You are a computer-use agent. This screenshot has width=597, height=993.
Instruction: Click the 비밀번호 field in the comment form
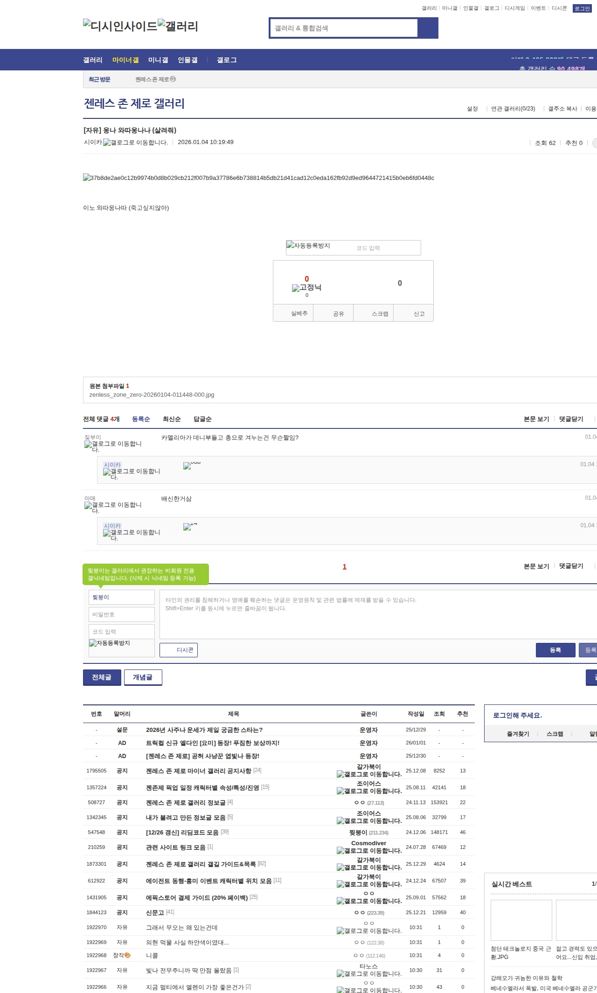coord(121,614)
